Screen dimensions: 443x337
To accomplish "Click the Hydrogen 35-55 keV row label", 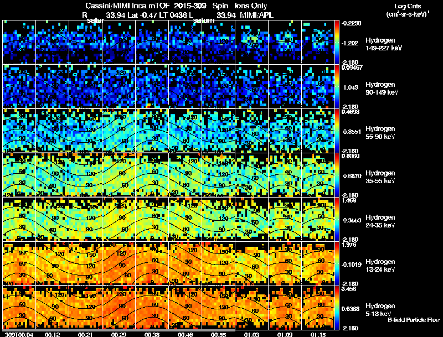I will click(380, 177).
